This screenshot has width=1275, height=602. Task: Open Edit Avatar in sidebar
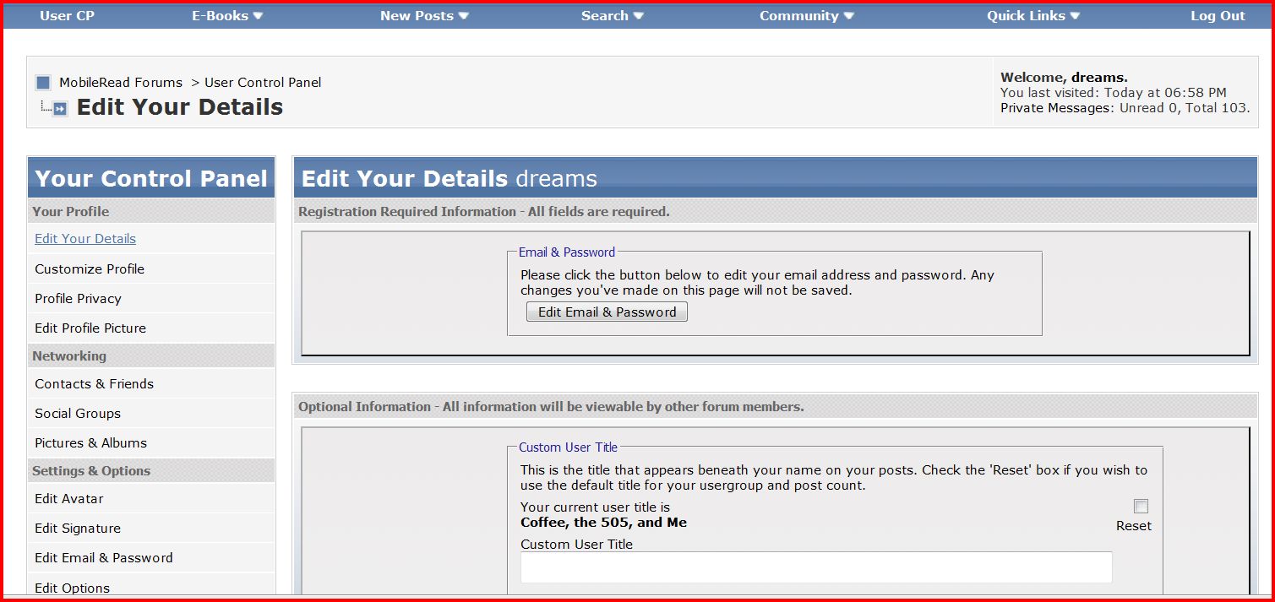[69, 499]
